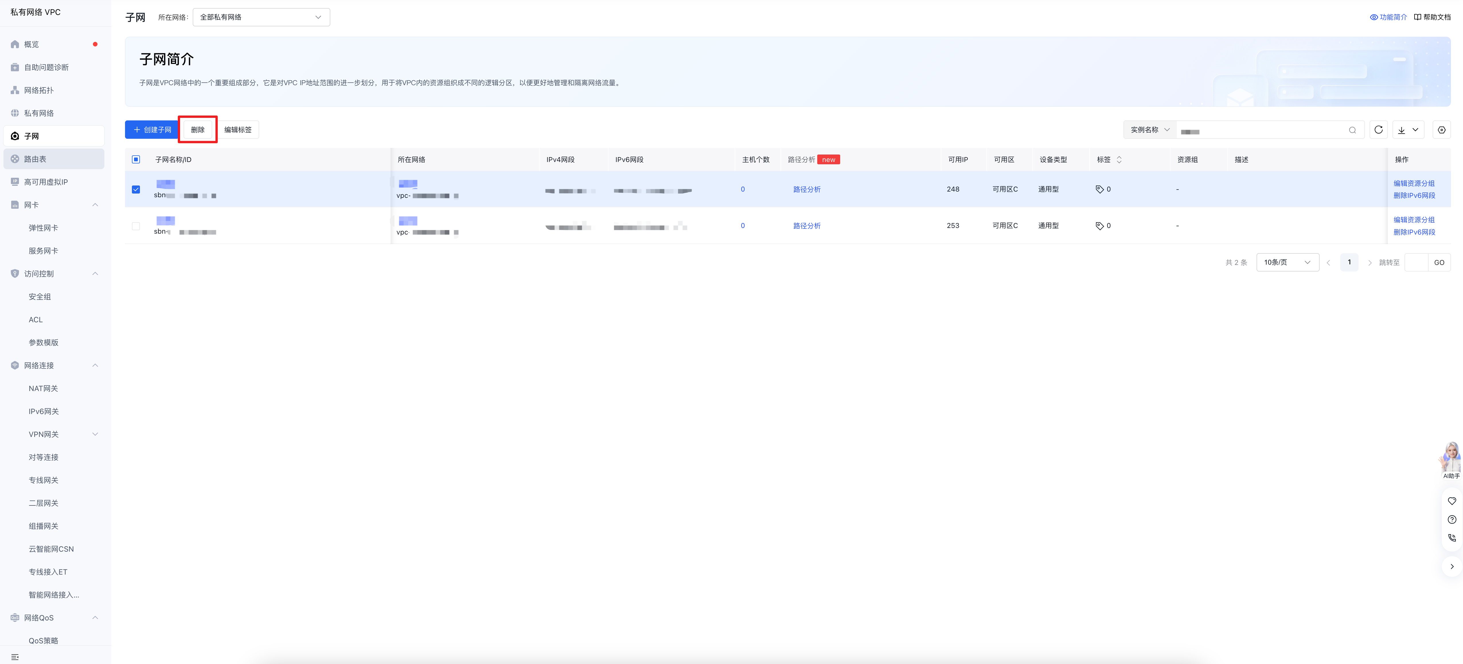Screen dimensions: 1463x664
Task: Click the tag icon in the 248 row
Action: click(1099, 189)
